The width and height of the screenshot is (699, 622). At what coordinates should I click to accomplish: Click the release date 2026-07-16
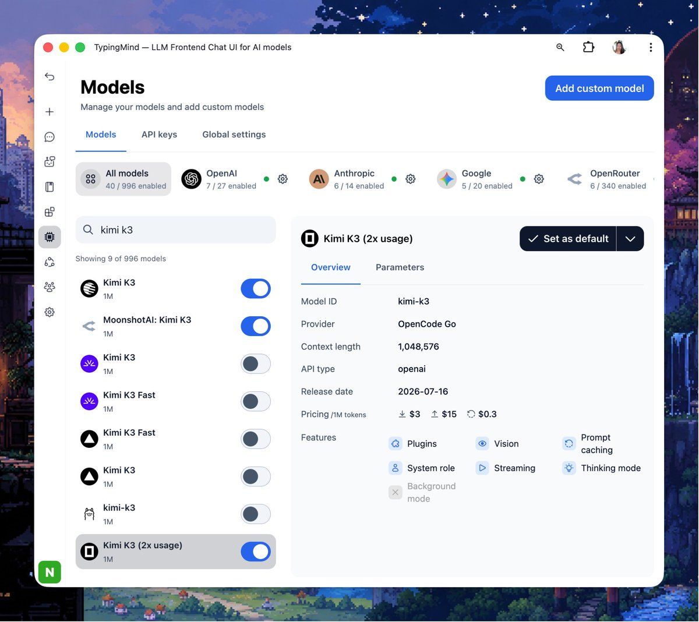(423, 391)
